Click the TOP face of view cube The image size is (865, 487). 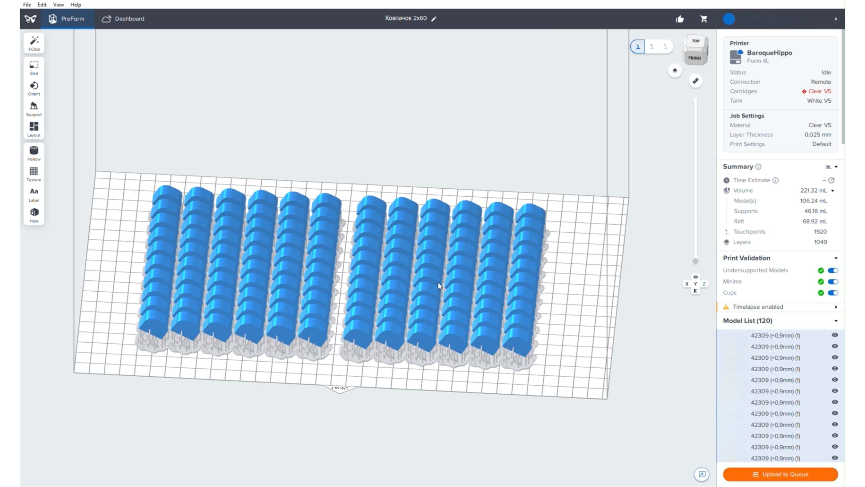pyautogui.click(x=696, y=41)
